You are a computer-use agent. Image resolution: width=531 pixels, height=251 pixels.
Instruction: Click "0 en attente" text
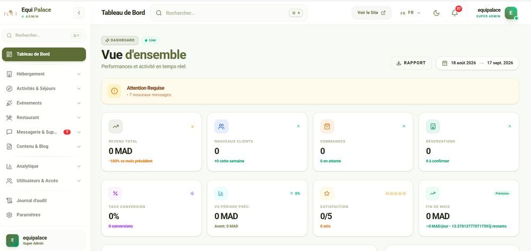pos(330,161)
